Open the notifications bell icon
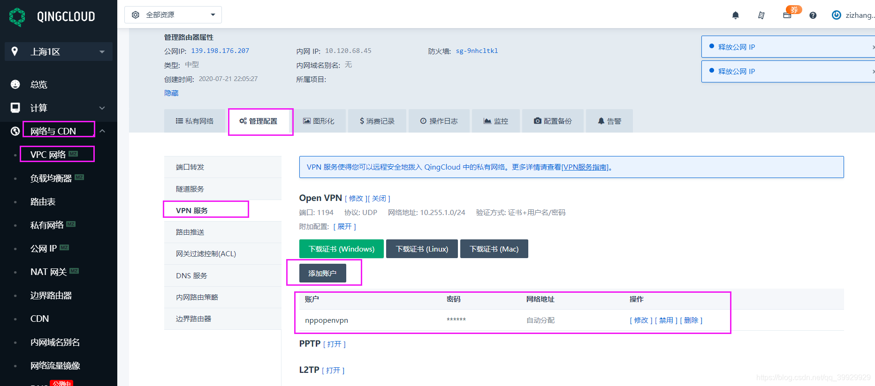875x386 pixels. [736, 15]
